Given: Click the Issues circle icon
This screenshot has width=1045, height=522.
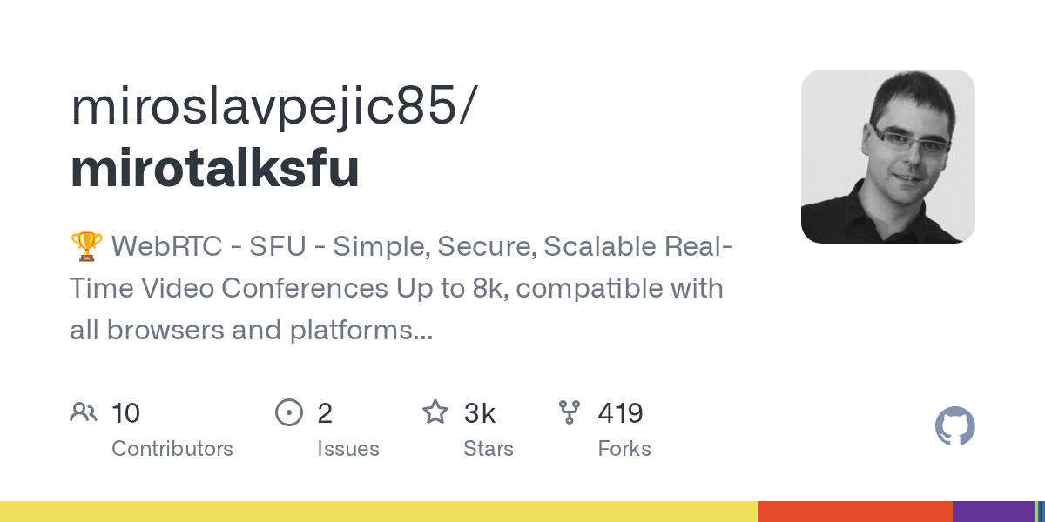Looking at the screenshot, I should [x=288, y=412].
